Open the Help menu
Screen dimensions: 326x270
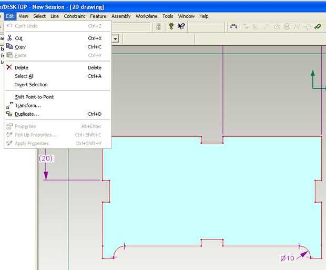point(204,16)
